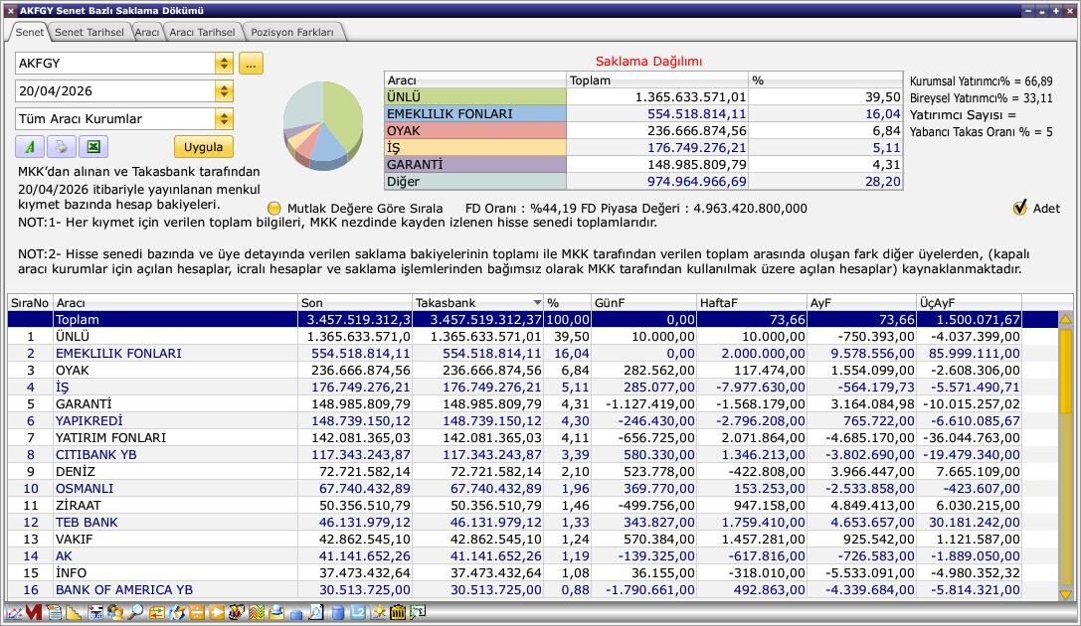Enable Mutlak Değere Göre Sırala option
1081x626 pixels.
click(274, 209)
